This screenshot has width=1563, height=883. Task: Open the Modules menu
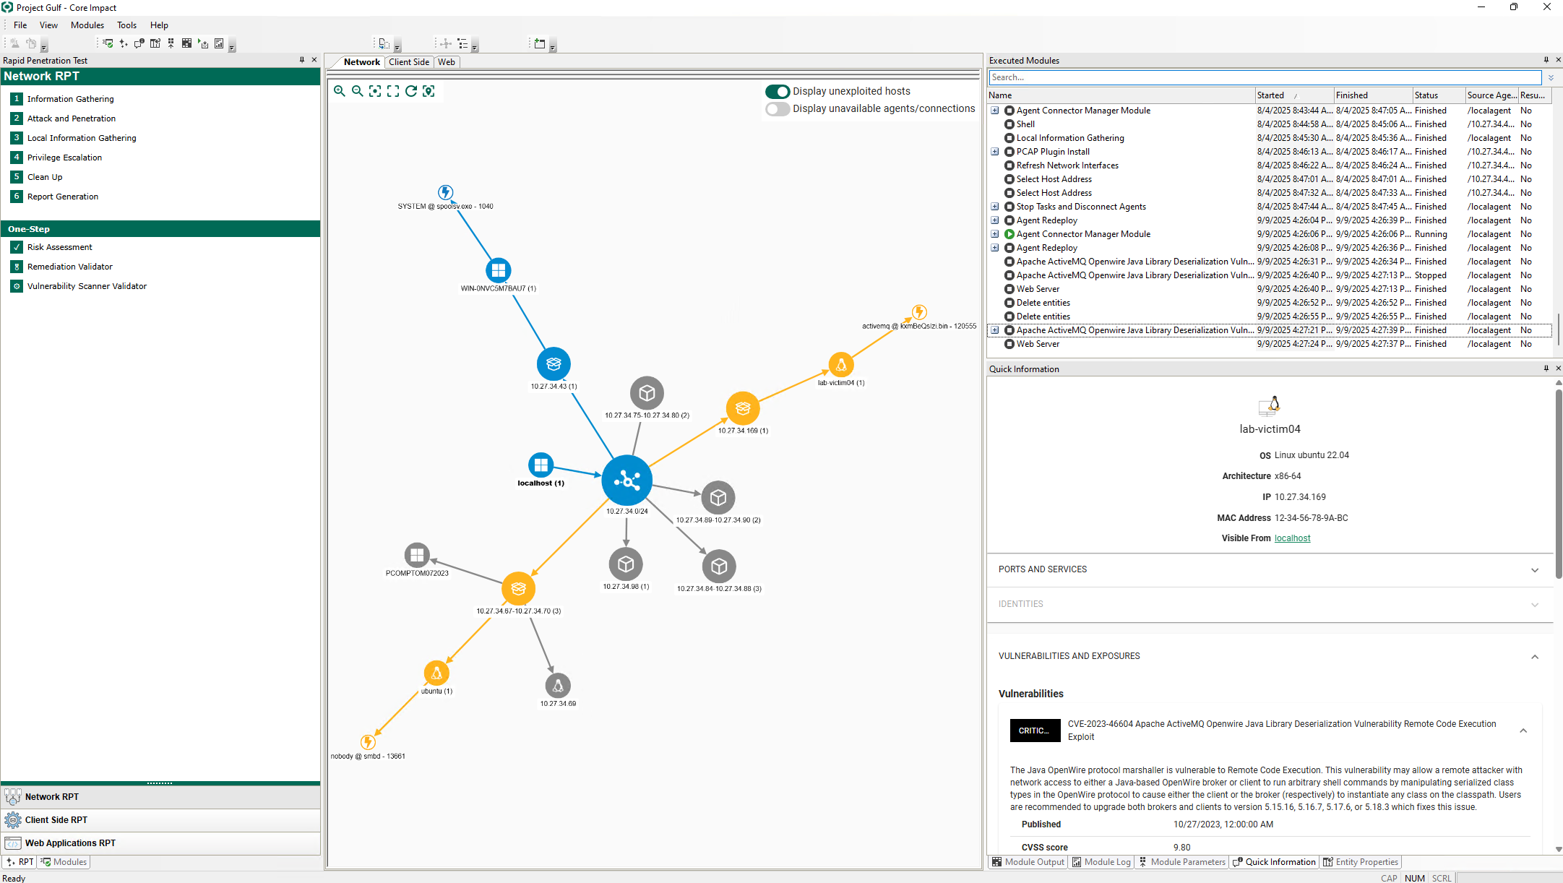click(x=87, y=25)
